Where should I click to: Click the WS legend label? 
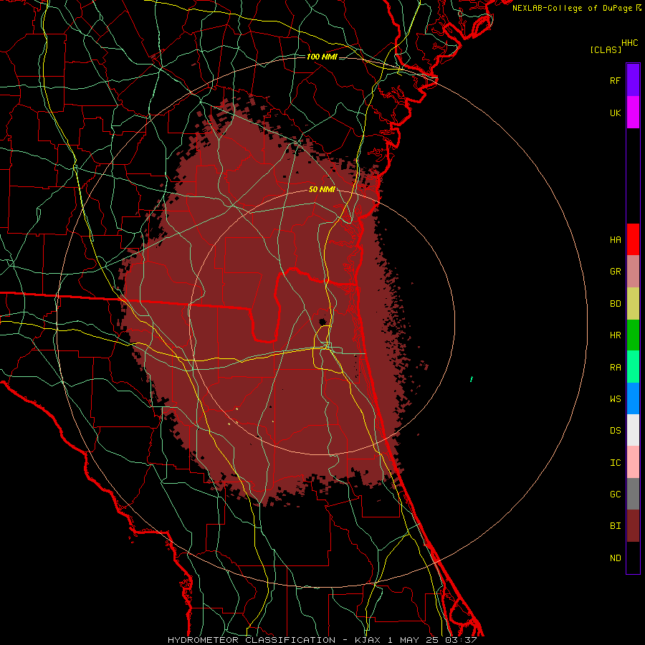[615, 399]
